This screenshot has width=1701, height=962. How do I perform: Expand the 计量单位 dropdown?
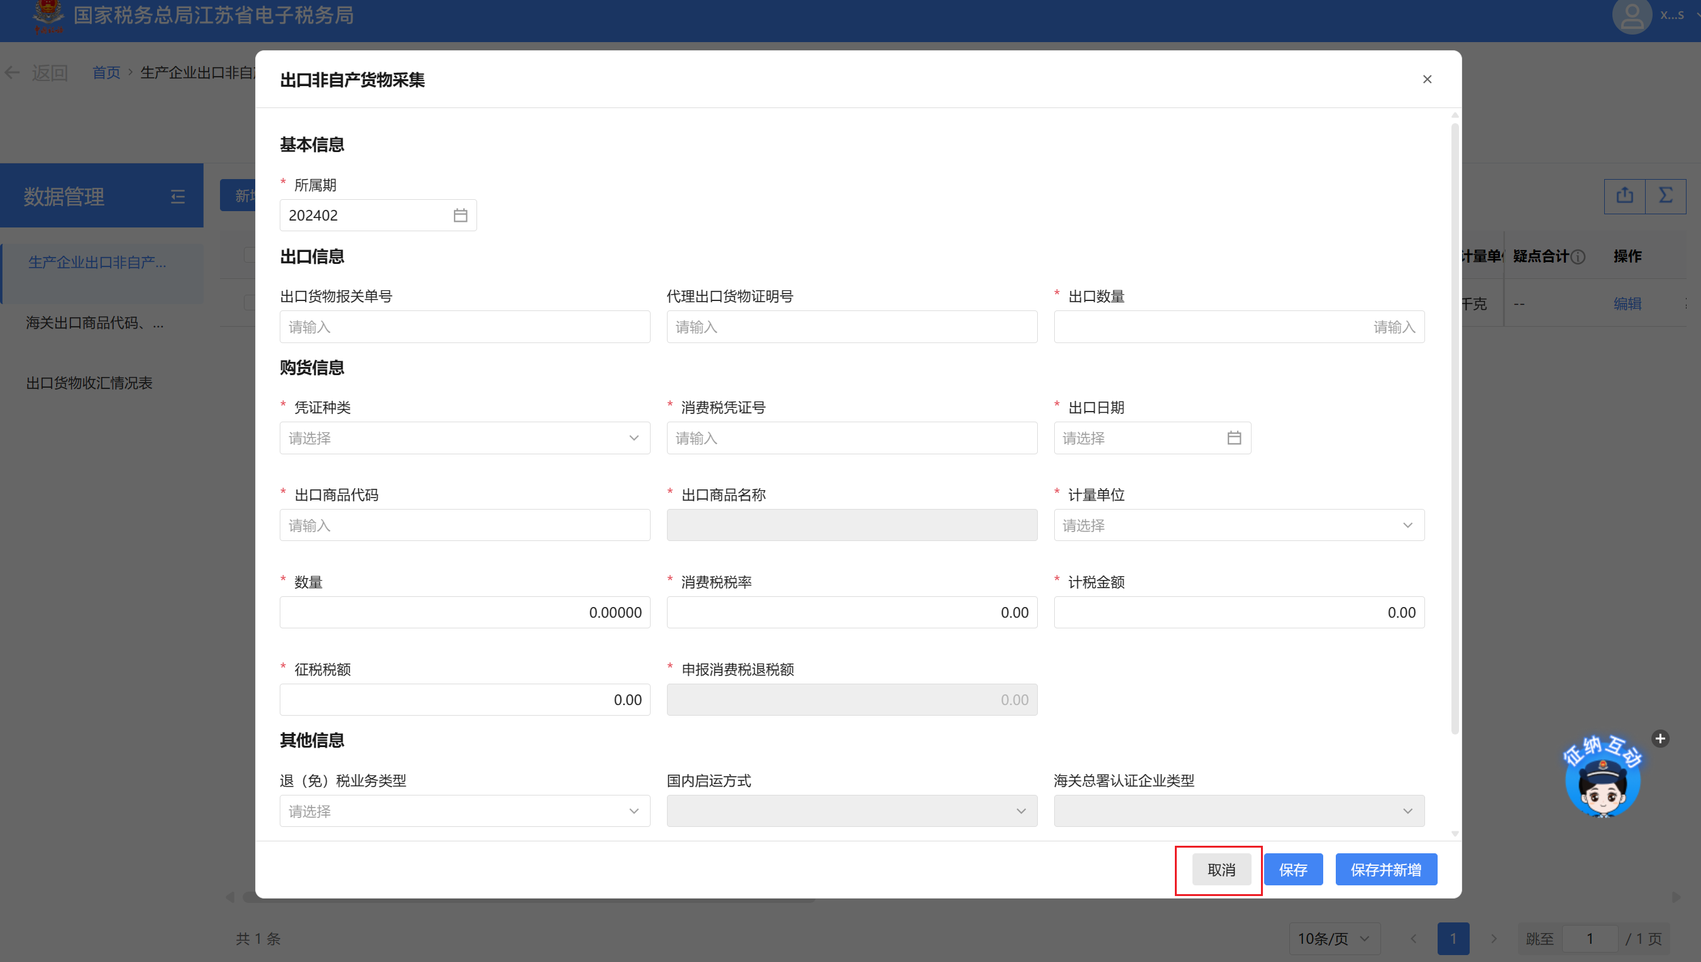click(x=1238, y=525)
